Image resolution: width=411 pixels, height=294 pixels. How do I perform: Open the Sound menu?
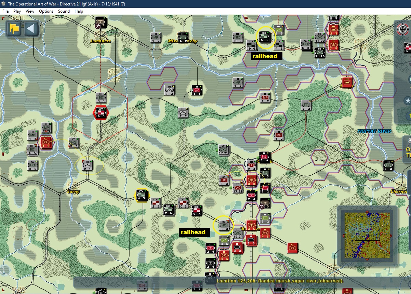(64, 11)
